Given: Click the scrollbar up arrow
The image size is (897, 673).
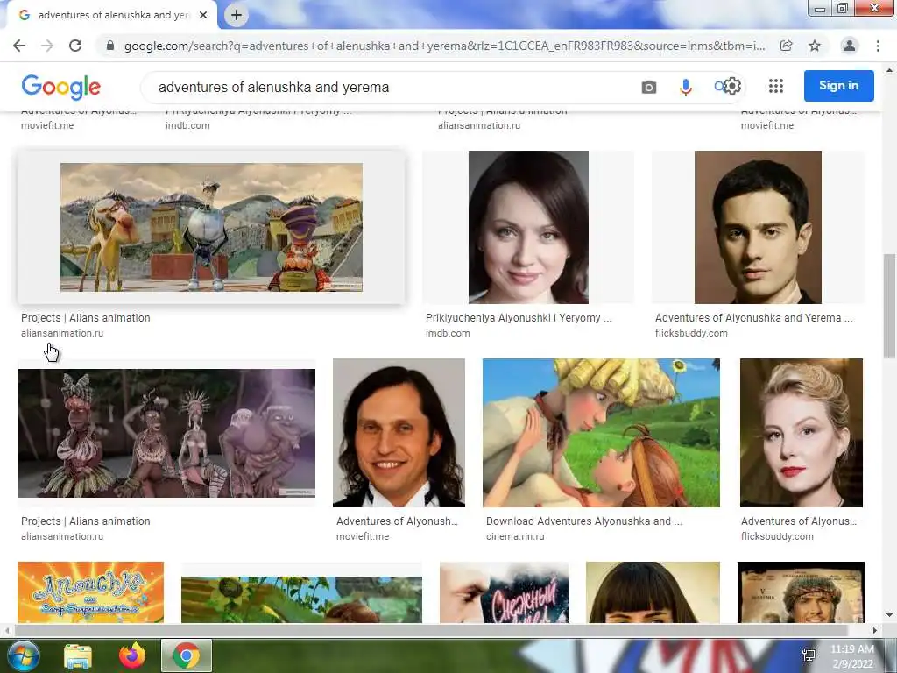Looking at the screenshot, I should 889,71.
